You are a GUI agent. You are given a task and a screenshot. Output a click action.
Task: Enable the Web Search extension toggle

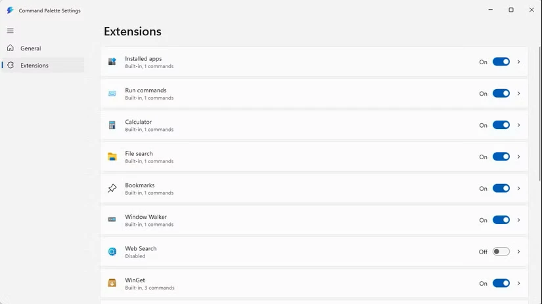click(501, 252)
